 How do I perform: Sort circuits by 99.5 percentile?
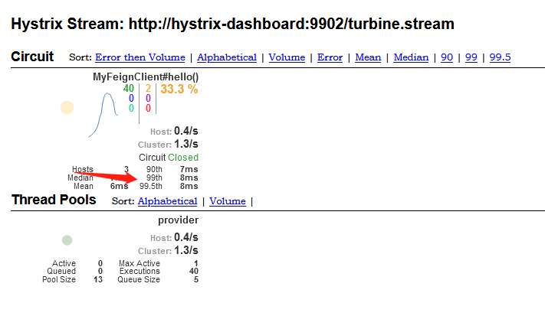[x=500, y=57]
